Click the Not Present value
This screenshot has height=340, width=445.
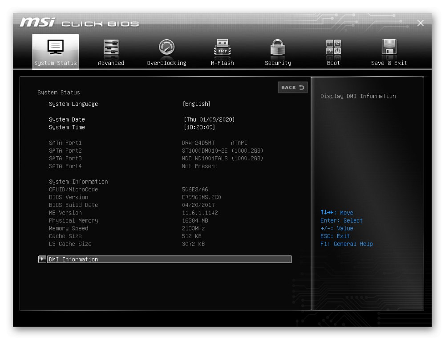199,166
